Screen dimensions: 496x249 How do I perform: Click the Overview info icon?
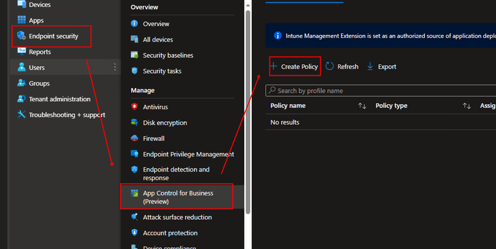pos(135,23)
